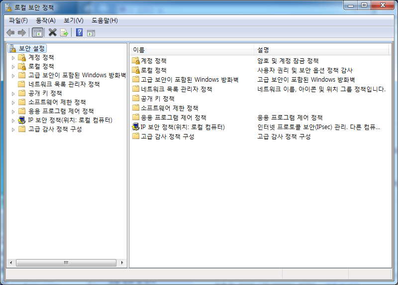
Task: Click 고급 감사 정책 구성 folder icon in list
Action: coord(136,136)
